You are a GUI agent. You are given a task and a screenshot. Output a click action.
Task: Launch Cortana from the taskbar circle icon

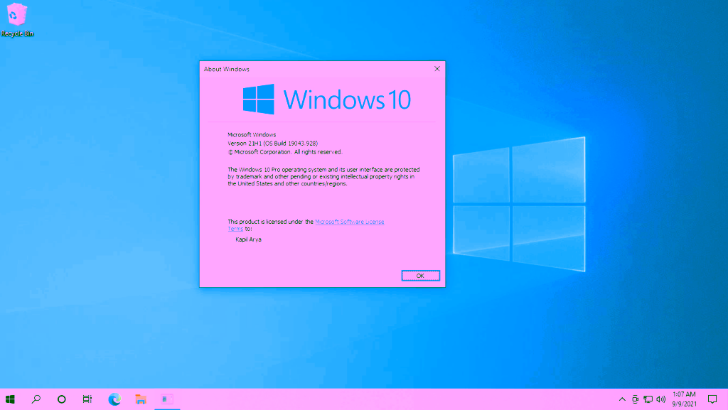(62, 399)
